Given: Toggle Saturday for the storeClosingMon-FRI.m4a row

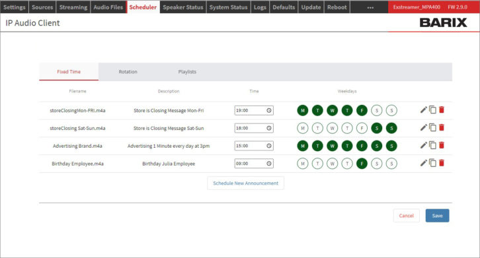Looking at the screenshot, I should [x=377, y=110].
